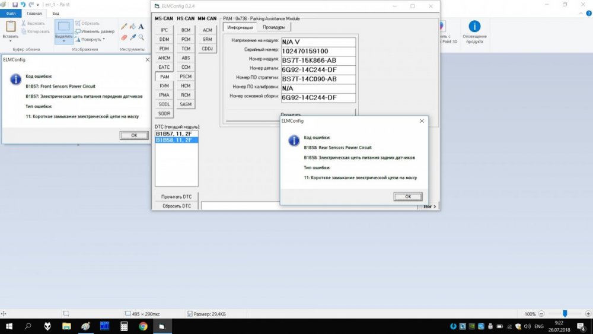Screen dimensions: 593x334
Task: Click the serial number field 102470159100
Action: pos(318,51)
